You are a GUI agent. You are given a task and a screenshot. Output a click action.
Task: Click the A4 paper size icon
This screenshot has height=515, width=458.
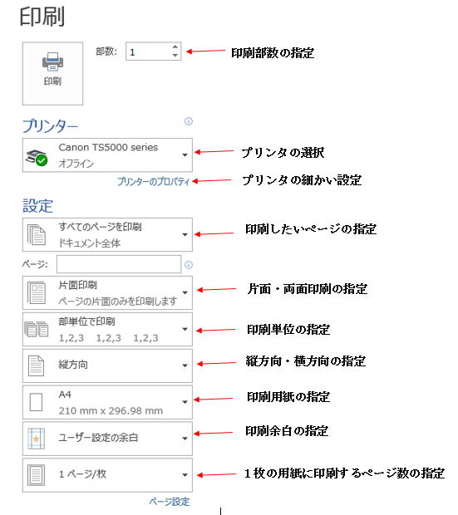click(x=36, y=402)
